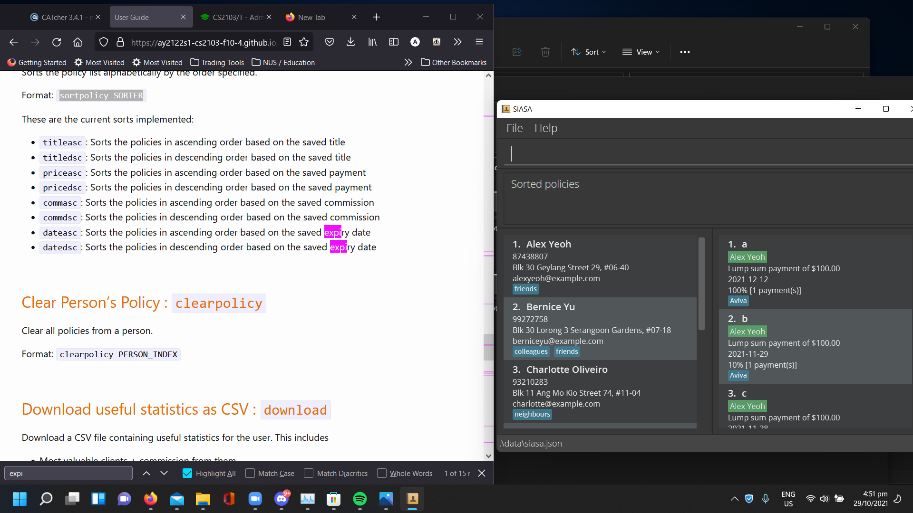Enable the Match Case checkbox in find bar

(x=250, y=473)
